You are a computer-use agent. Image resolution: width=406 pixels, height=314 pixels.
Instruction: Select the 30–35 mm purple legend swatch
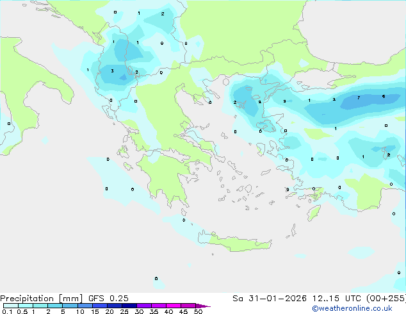tap(144, 306)
